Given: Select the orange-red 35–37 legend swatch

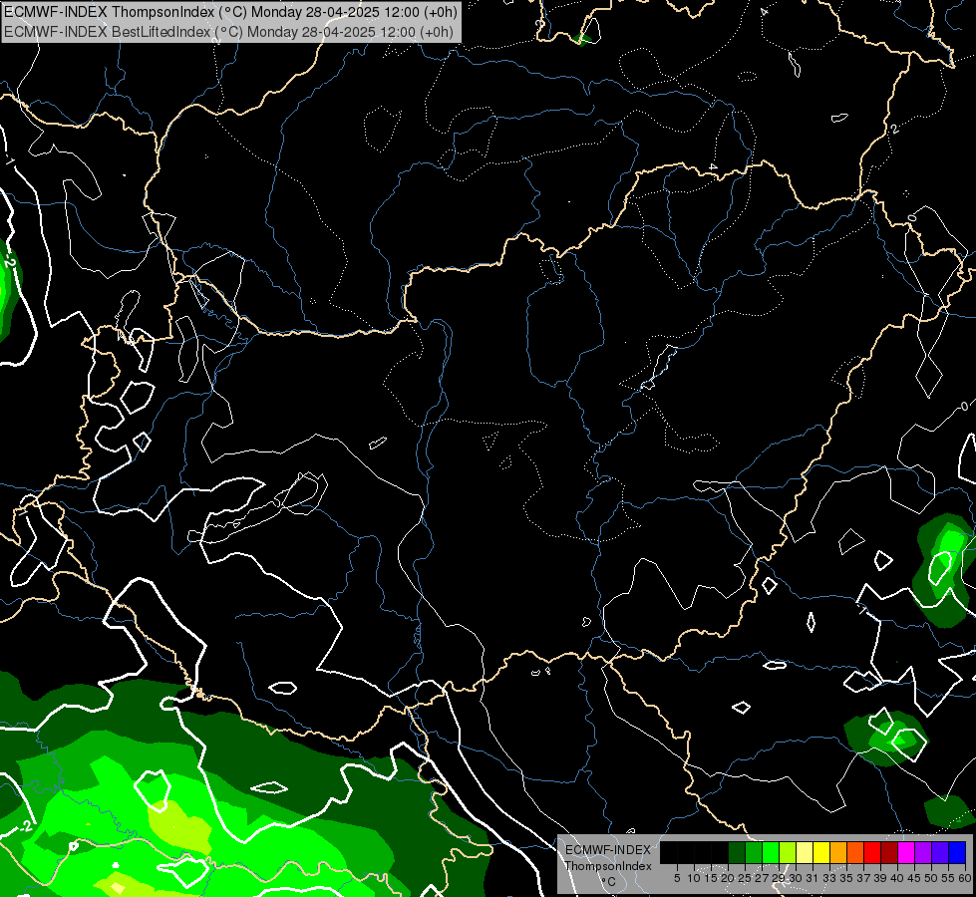Looking at the screenshot, I should click(855, 852).
